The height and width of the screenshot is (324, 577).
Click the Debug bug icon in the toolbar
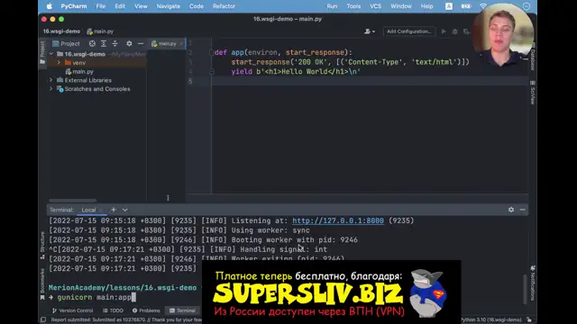pos(454,31)
